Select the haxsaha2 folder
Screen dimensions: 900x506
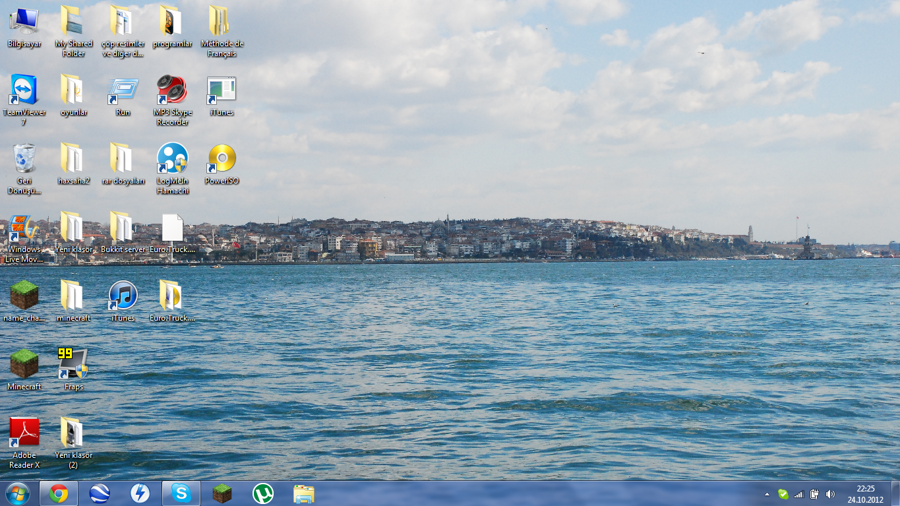point(74,164)
